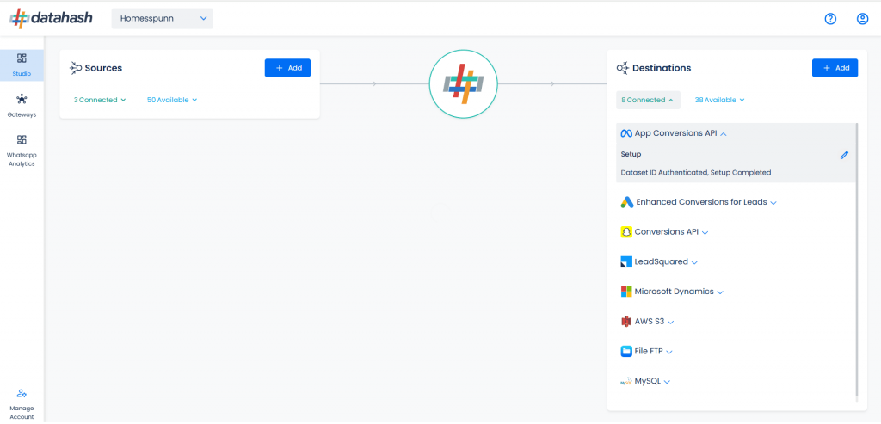Expand the AWS S3 destination
This screenshot has height=424, width=881.
670,323
